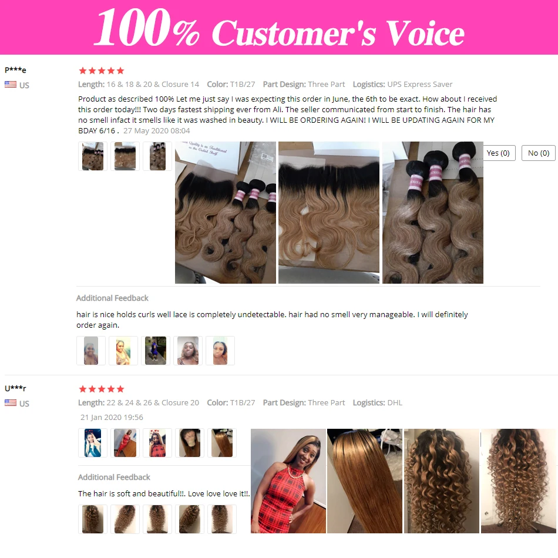The height and width of the screenshot is (558, 558).
Task: Open U***r's first thumbnail with blue background
Action: [93, 443]
